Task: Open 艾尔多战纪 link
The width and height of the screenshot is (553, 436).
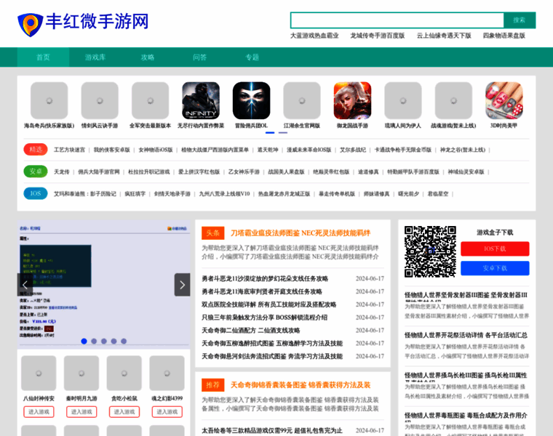Action: coord(353,150)
